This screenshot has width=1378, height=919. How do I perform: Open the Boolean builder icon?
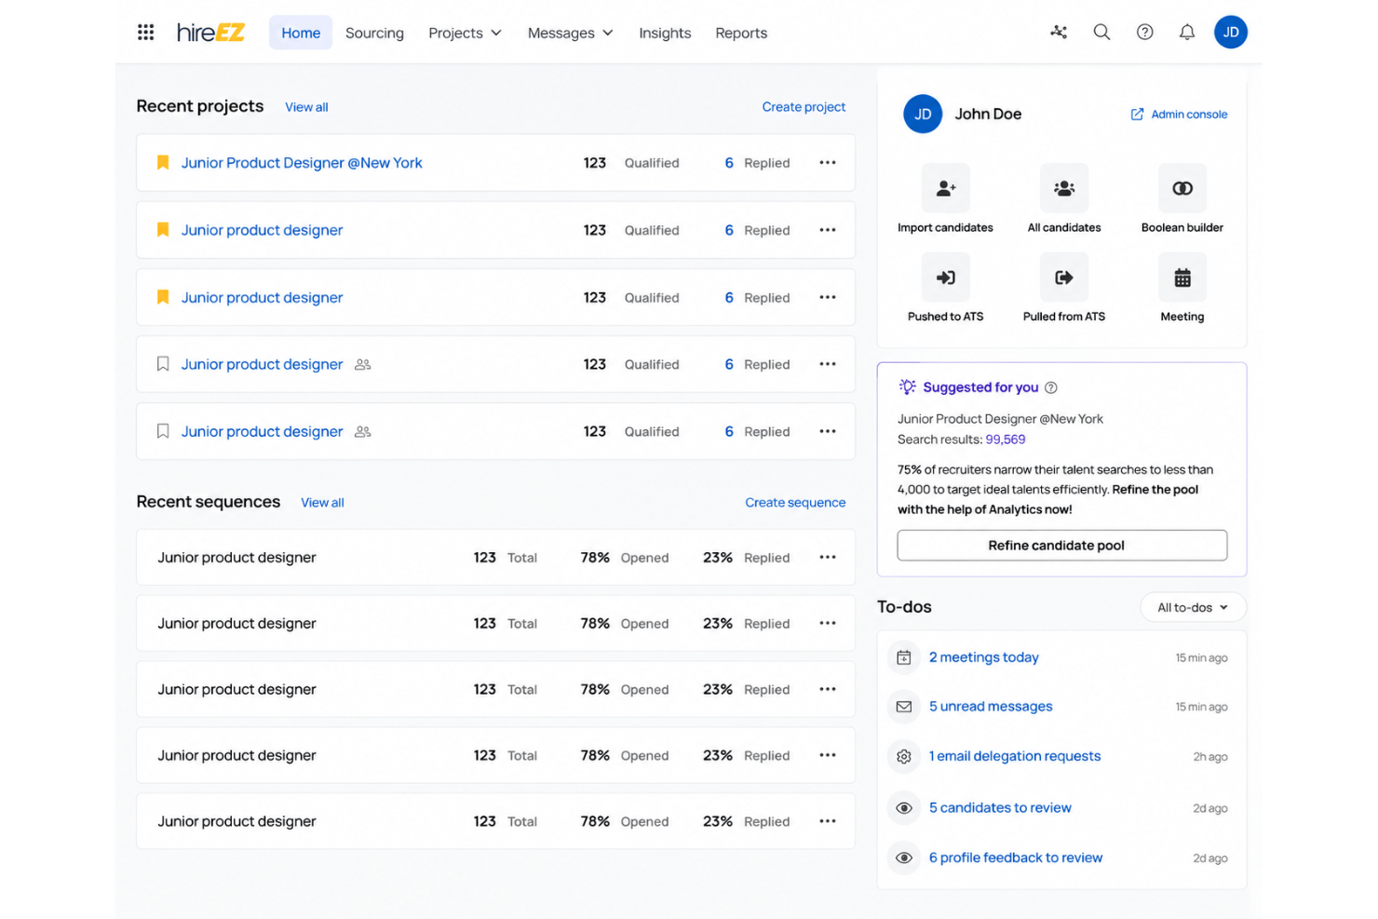[1182, 188]
